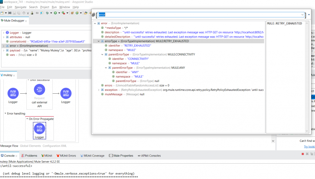Expand the exception node in the debugger
This screenshot has width=315, height=179.
coord(98,90)
